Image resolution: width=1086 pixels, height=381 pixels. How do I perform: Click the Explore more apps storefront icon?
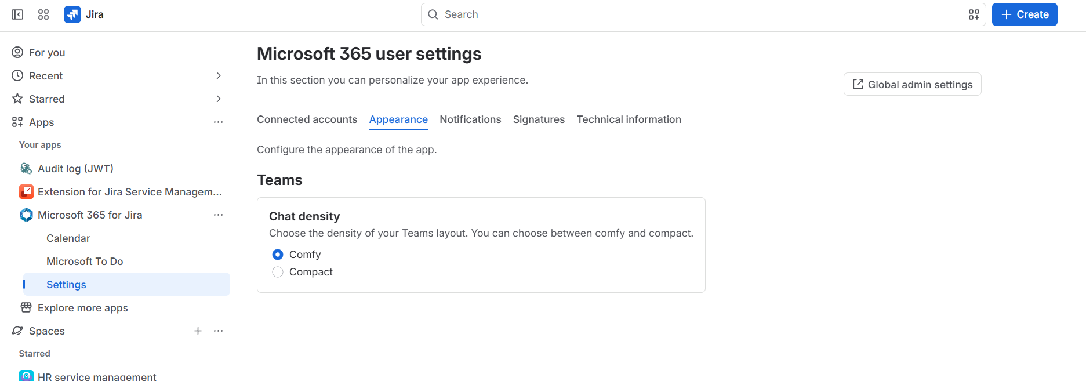pos(26,307)
